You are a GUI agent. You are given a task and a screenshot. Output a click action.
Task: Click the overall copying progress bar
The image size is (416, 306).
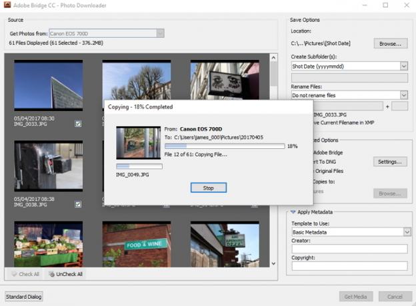click(225, 146)
